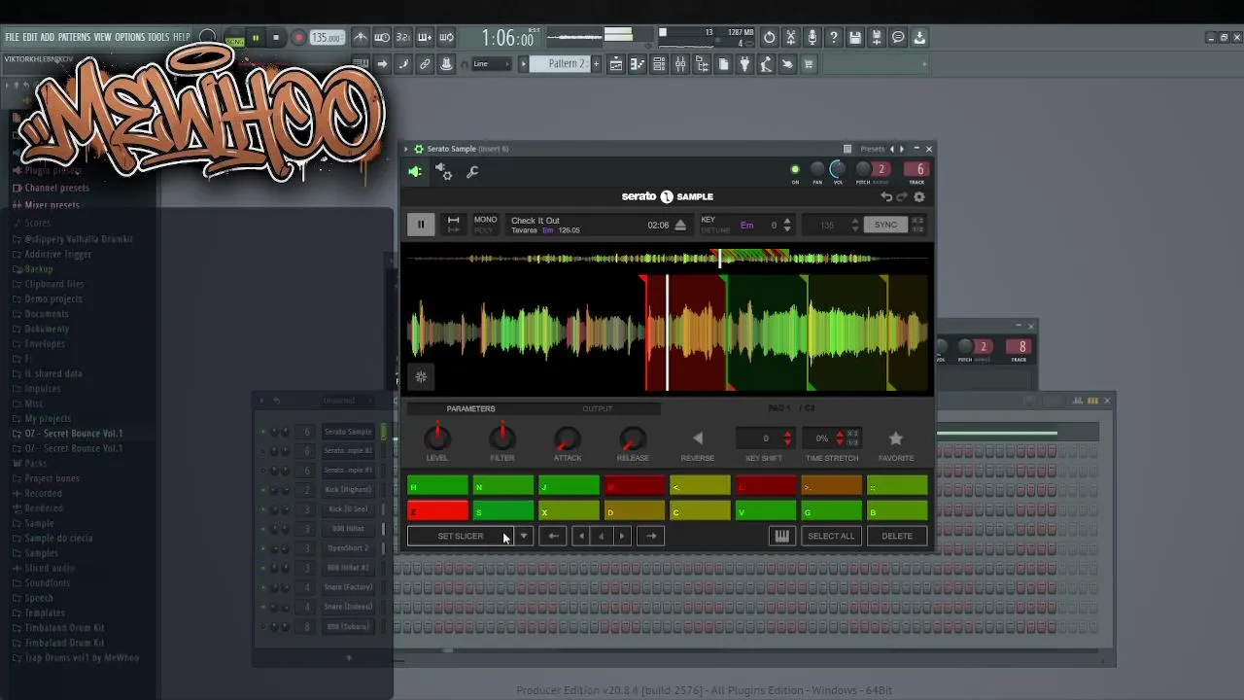The height and width of the screenshot is (700, 1244).
Task: Toggle channel LED for Snare (Factory)
Action: click(261, 587)
